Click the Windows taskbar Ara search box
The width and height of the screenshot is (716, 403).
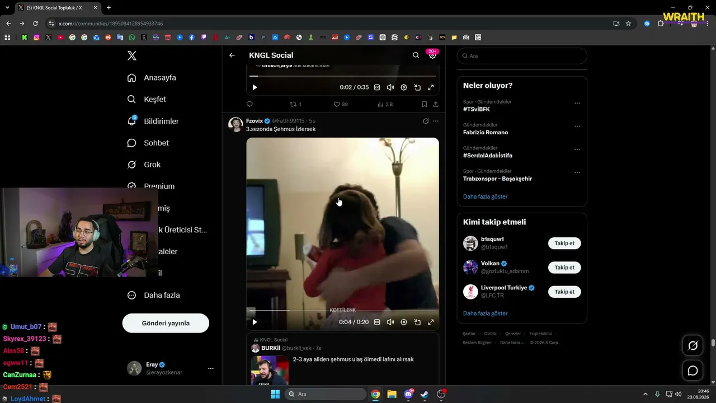(x=326, y=394)
